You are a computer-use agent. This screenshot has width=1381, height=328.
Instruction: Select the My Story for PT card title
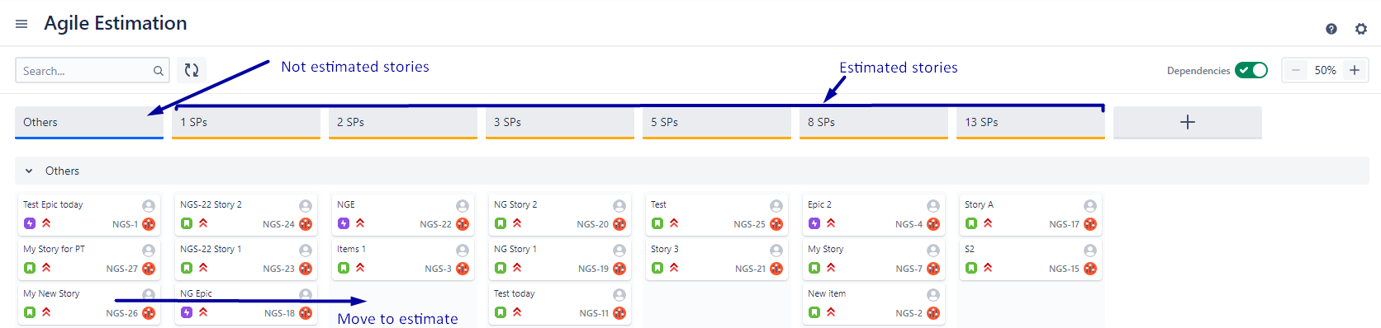point(54,249)
